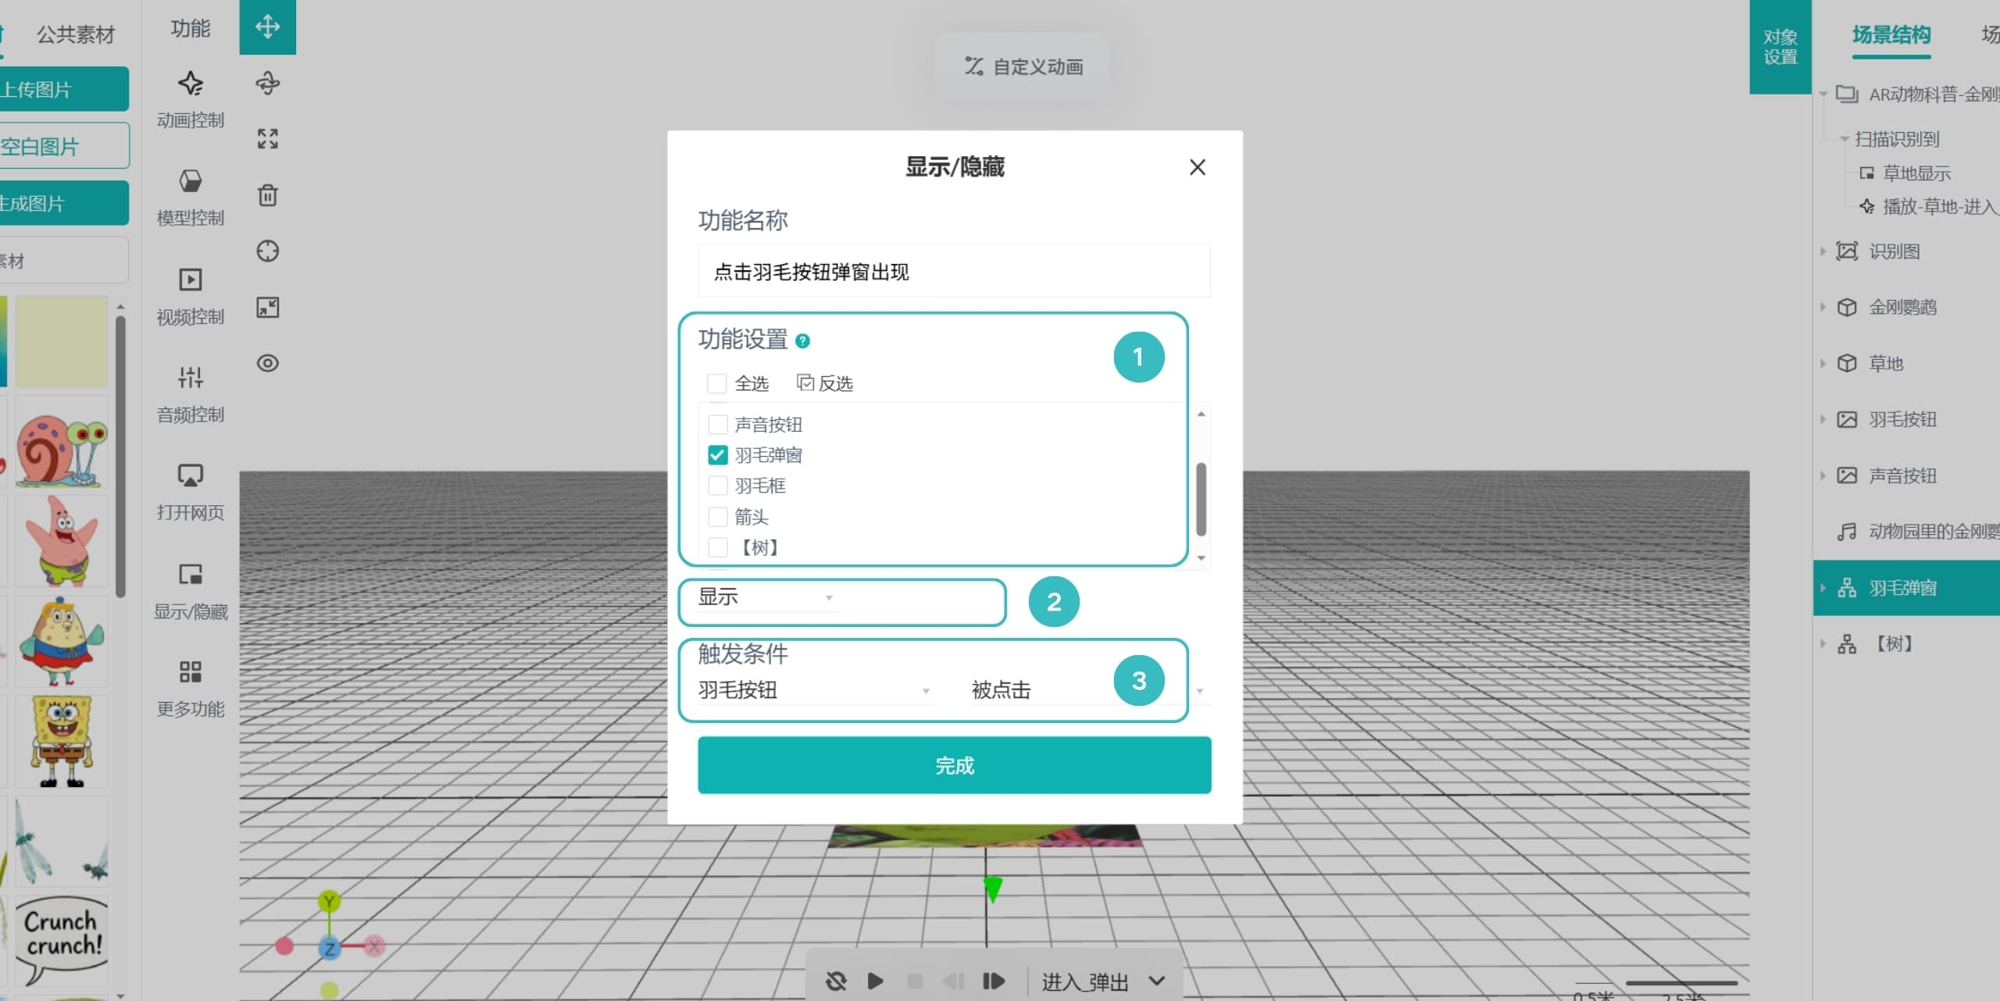Open 更多功能 more functions
The height and width of the screenshot is (1001, 2000).
click(x=190, y=689)
